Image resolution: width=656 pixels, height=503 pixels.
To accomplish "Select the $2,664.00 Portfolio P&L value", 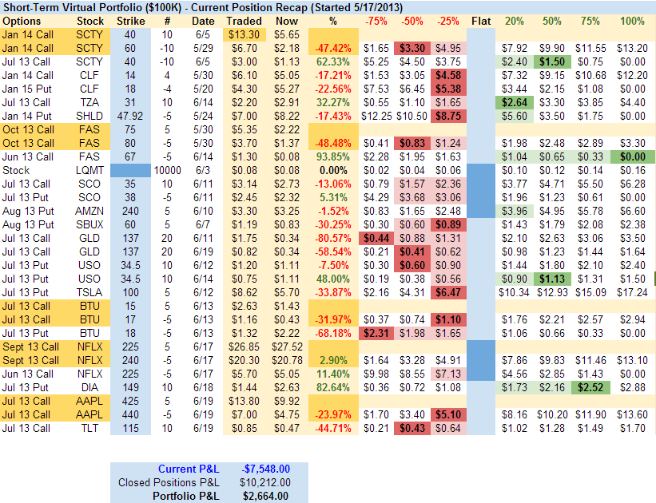I will 264,496.
